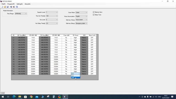Open the Microsoft Store taskbar icon
Screen dimensions: 176x99
25,97
